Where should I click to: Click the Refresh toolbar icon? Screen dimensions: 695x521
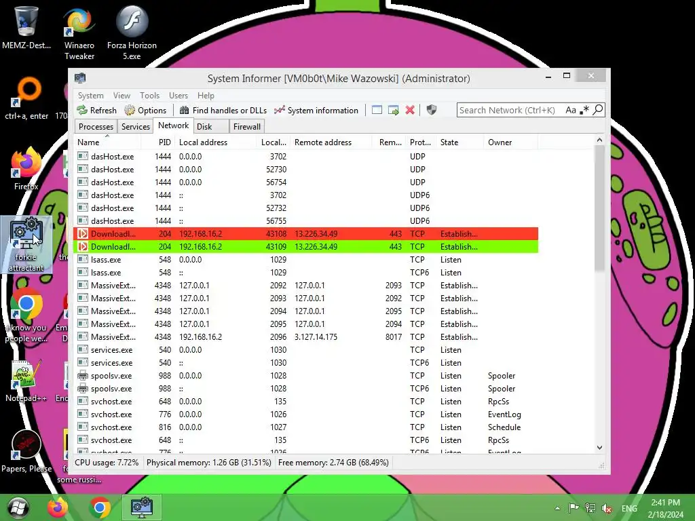coord(82,110)
